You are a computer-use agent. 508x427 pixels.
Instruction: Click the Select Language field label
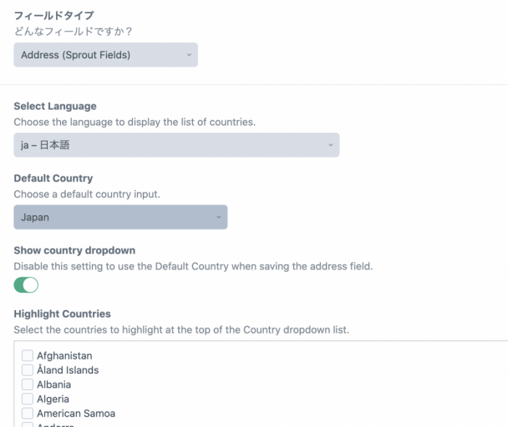55,106
